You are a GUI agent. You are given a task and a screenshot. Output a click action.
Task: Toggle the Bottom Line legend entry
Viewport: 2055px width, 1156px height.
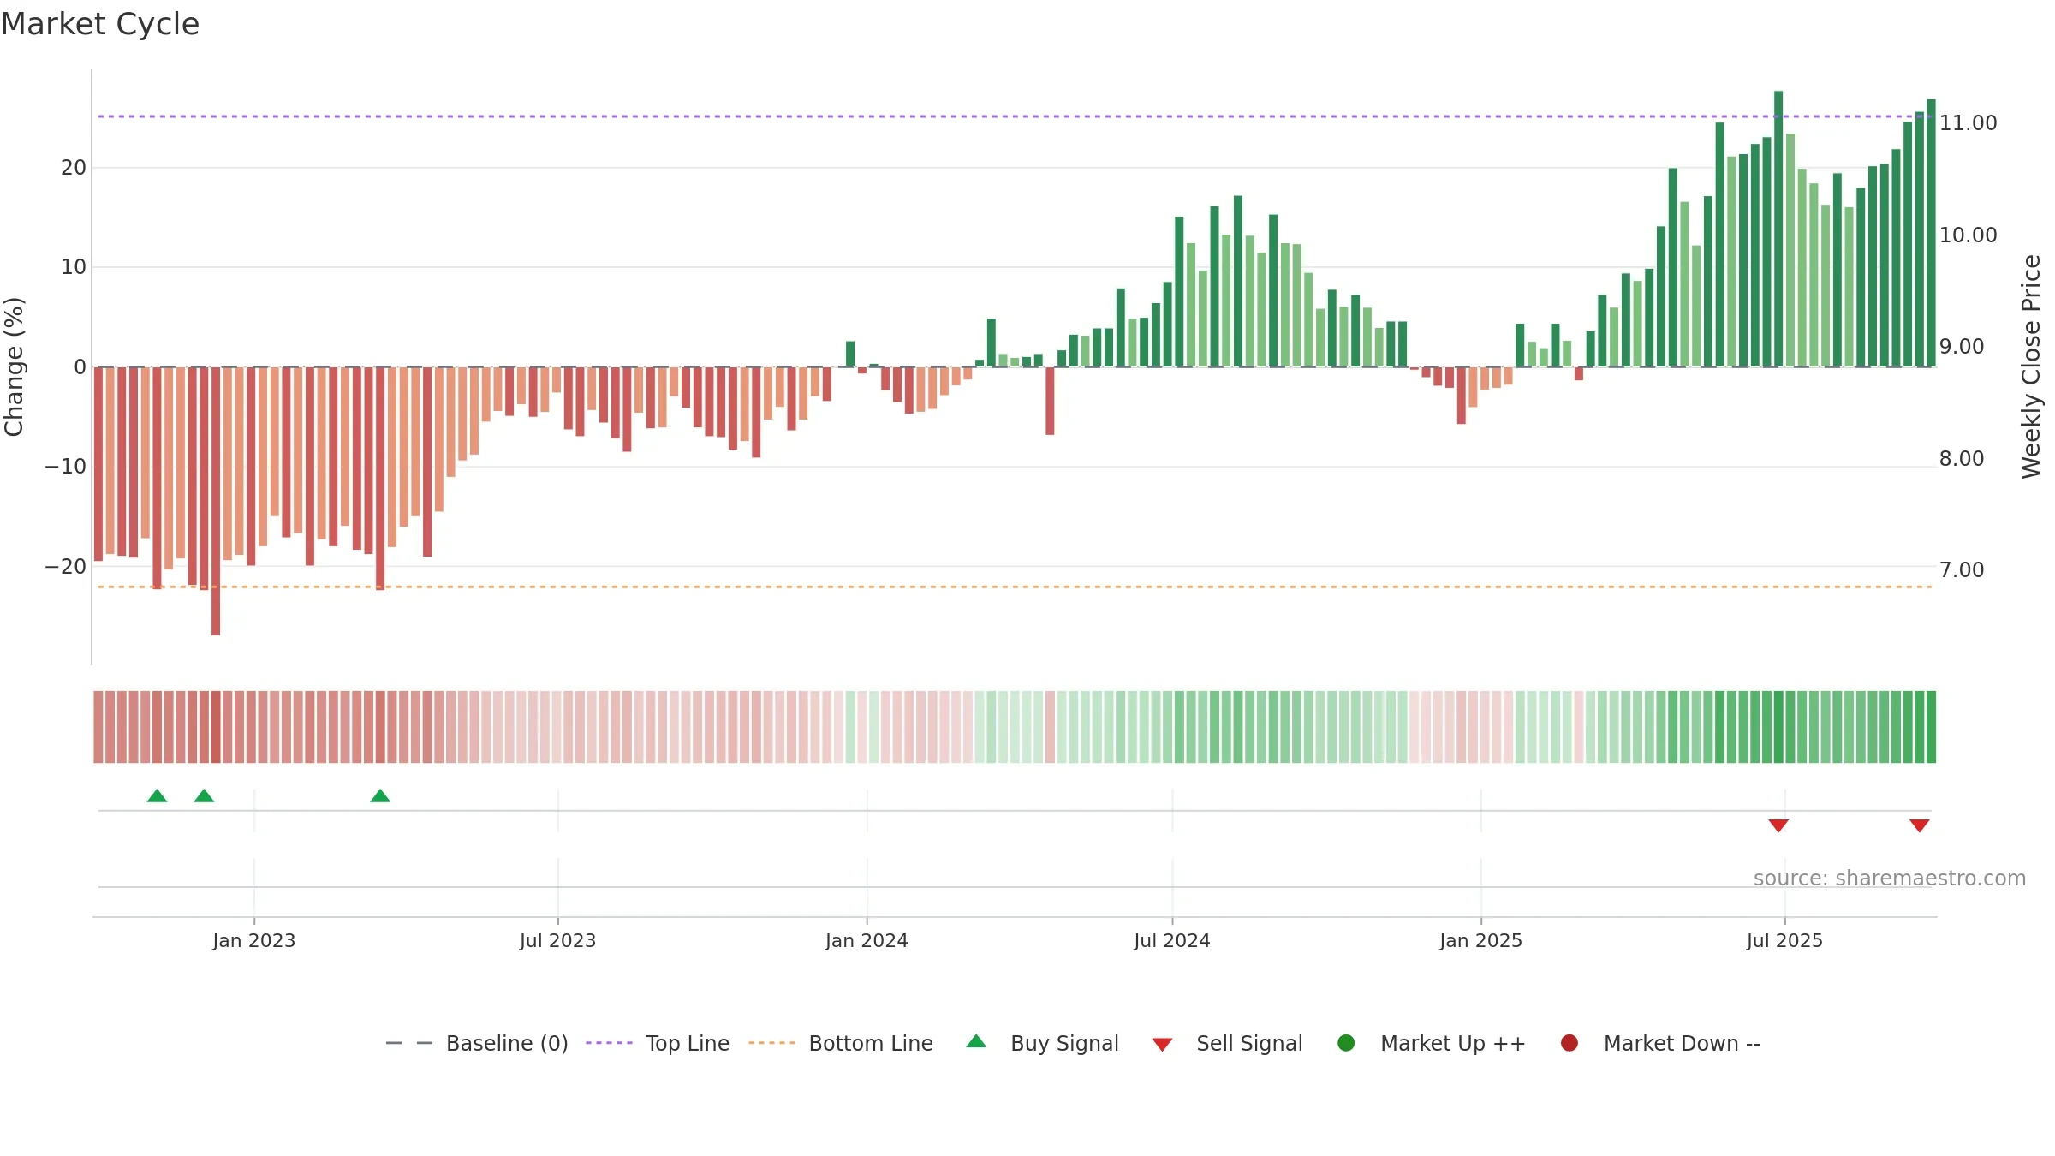click(841, 1043)
